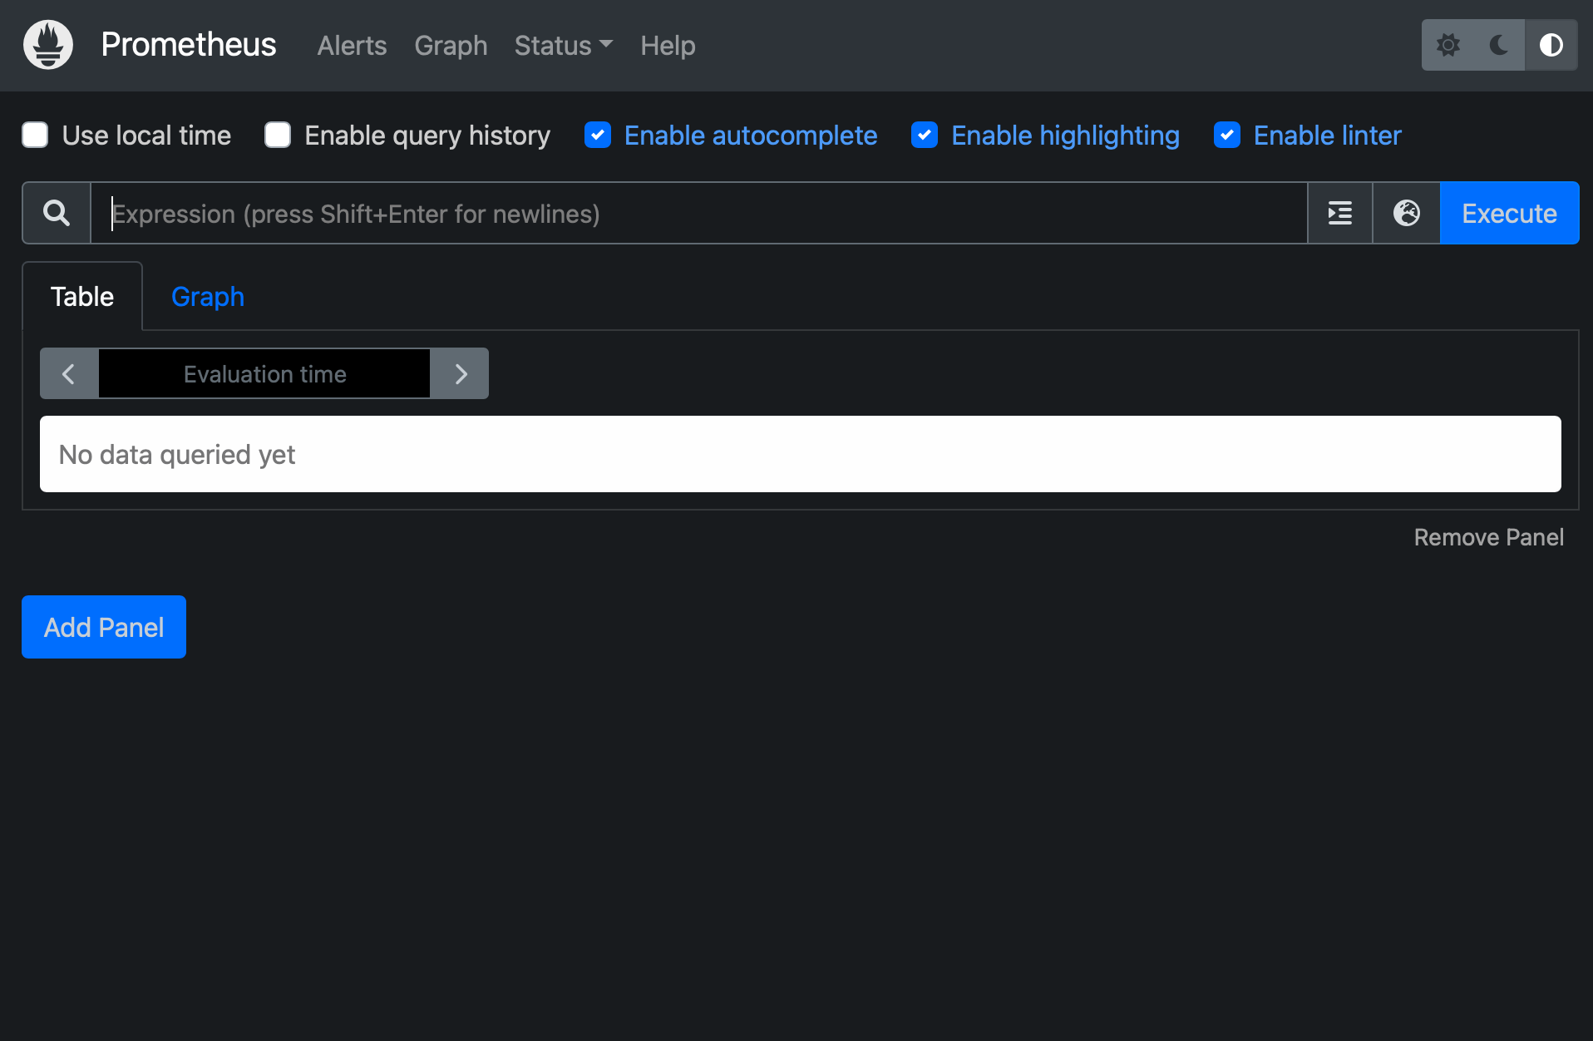Click the Add Panel button

point(104,627)
